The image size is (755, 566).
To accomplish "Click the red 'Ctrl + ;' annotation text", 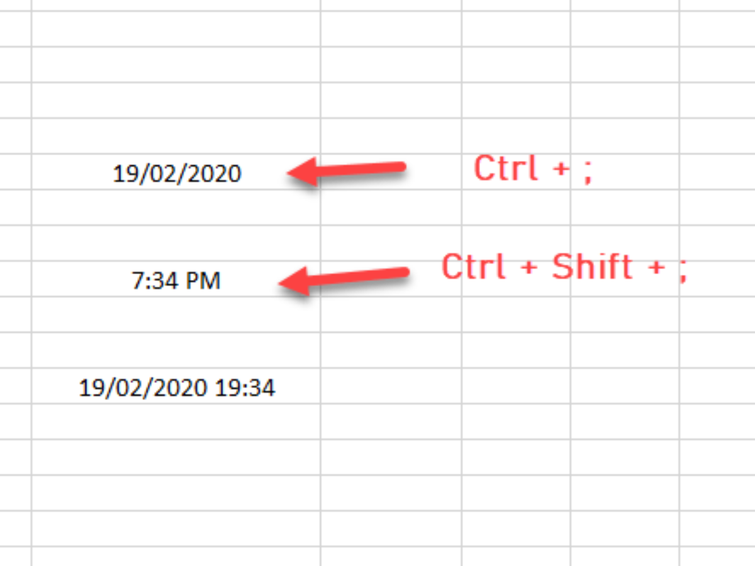I will pos(533,169).
